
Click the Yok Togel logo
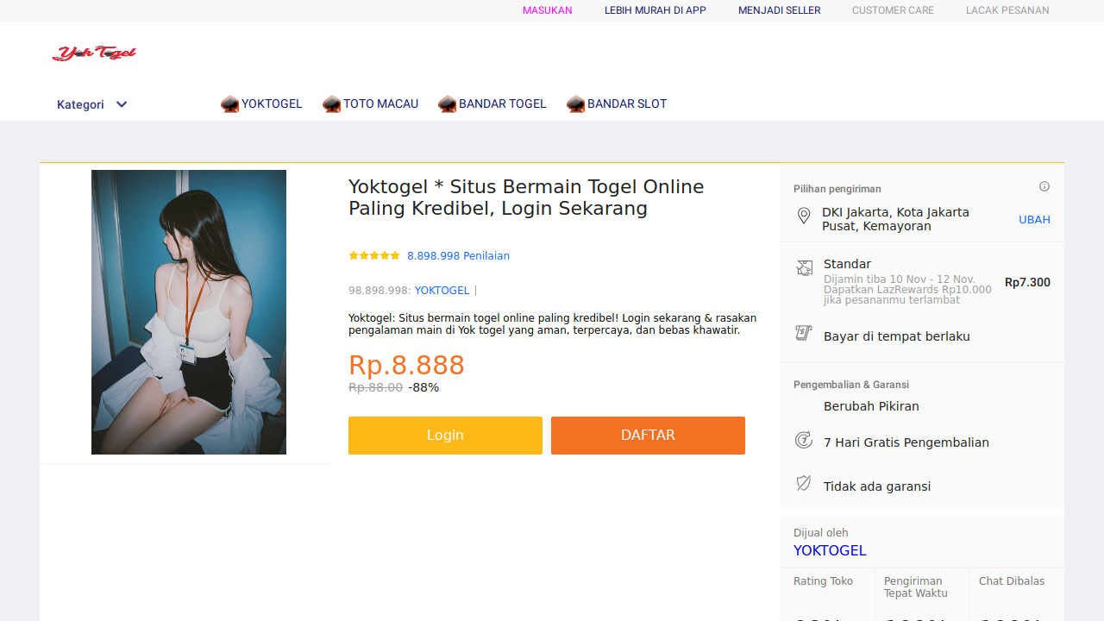pos(94,53)
